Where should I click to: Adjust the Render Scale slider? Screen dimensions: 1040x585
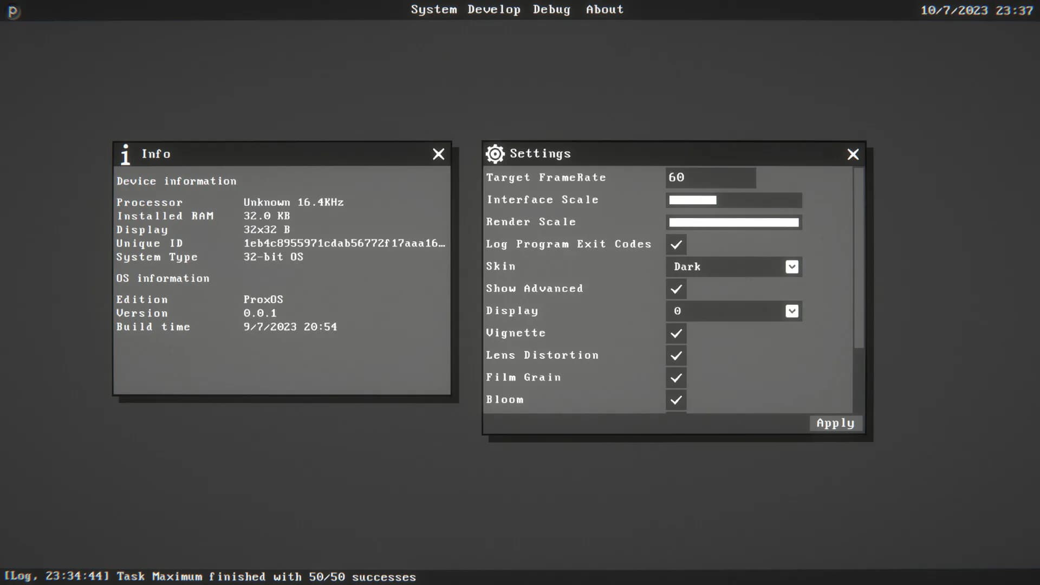[734, 222]
